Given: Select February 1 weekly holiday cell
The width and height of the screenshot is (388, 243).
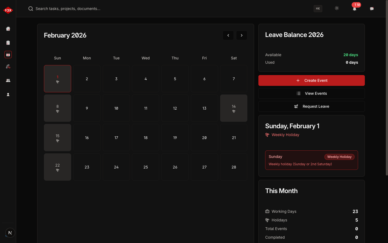Looking at the screenshot, I should [x=57, y=79].
